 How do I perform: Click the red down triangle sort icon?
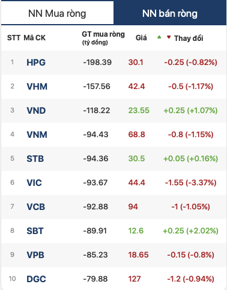point(169,37)
